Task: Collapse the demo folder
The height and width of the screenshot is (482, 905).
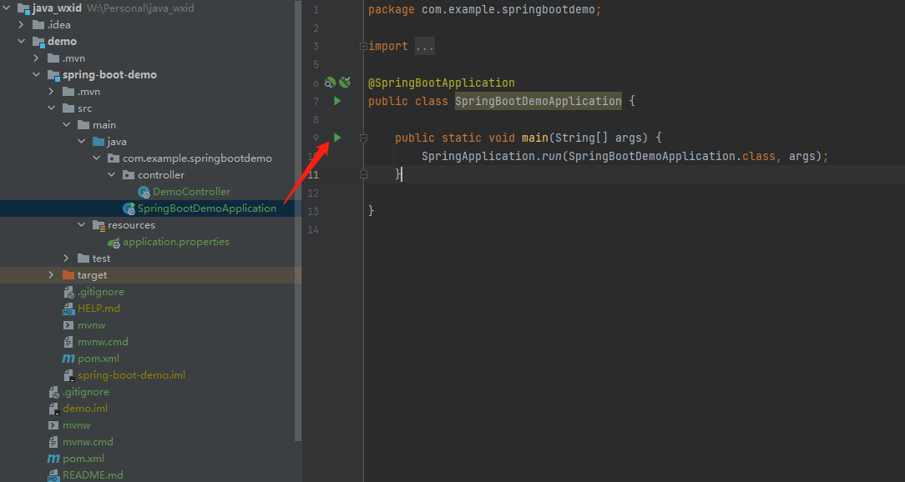Action: tap(22, 42)
